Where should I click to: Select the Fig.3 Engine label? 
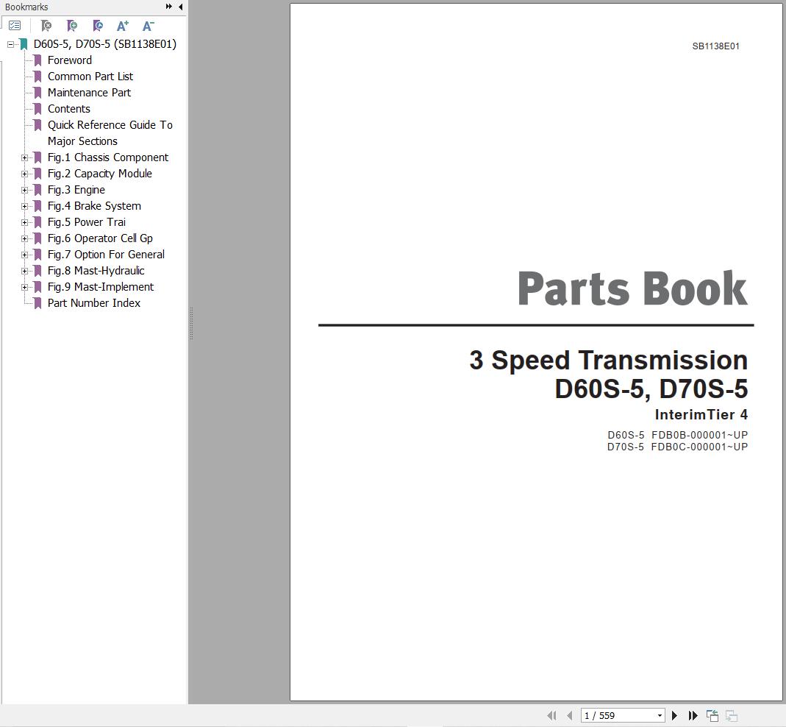click(76, 190)
